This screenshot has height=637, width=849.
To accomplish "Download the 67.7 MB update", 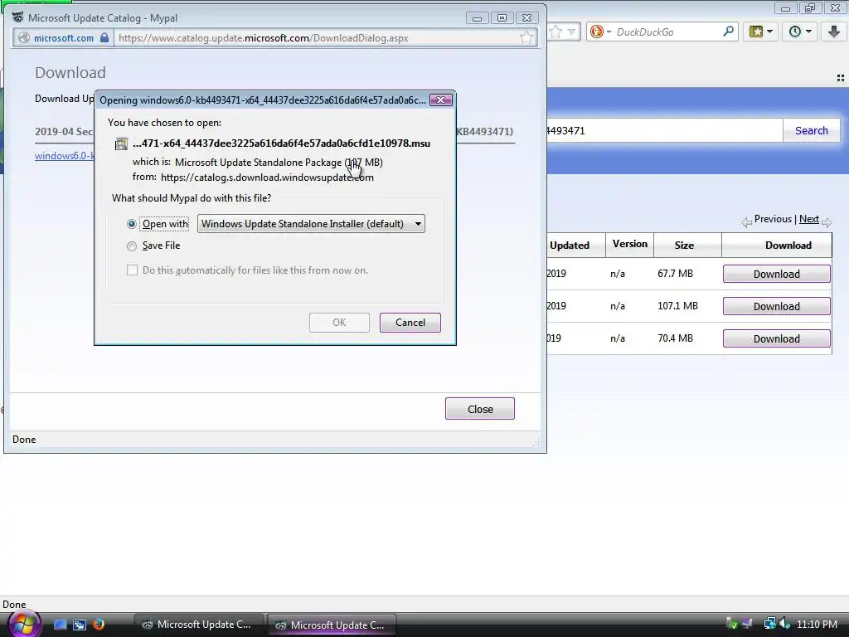I will tap(776, 274).
